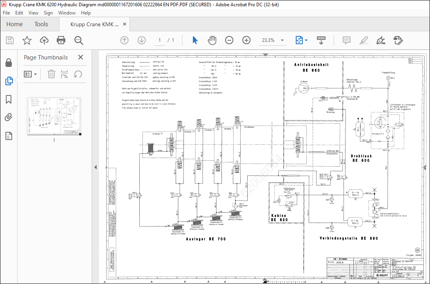This screenshot has width=430, height=284.
Task: Select the Krupp Crane KMK document tab
Action: point(94,24)
